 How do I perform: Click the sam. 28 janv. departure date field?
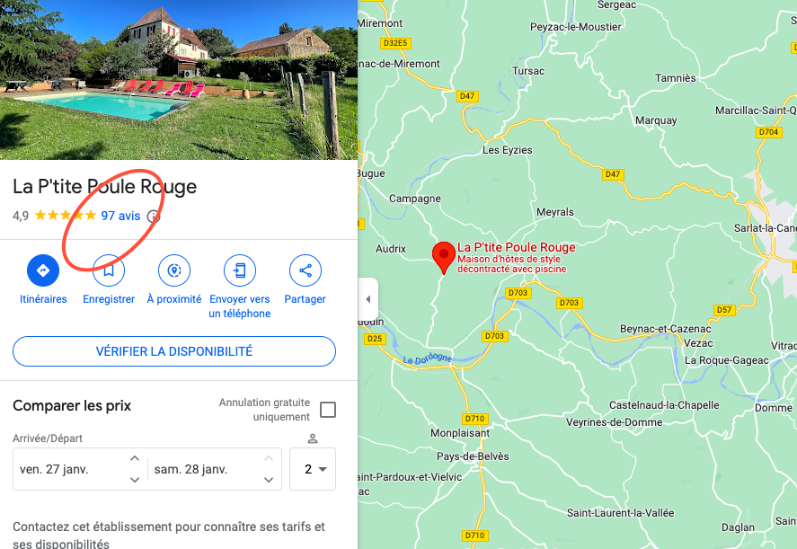tap(206, 469)
